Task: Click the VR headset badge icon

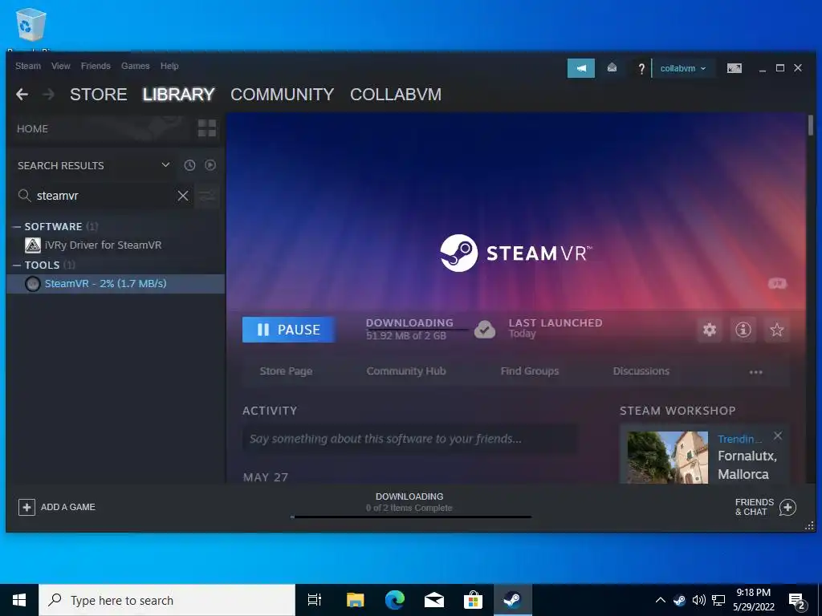Action: [x=777, y=283]
